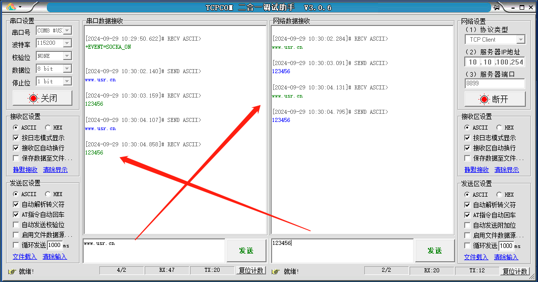This screenshot has height=282, width=538.
Task: Click serial 清除显示 link
Action: pyautogui.click(x=55, y=170)
